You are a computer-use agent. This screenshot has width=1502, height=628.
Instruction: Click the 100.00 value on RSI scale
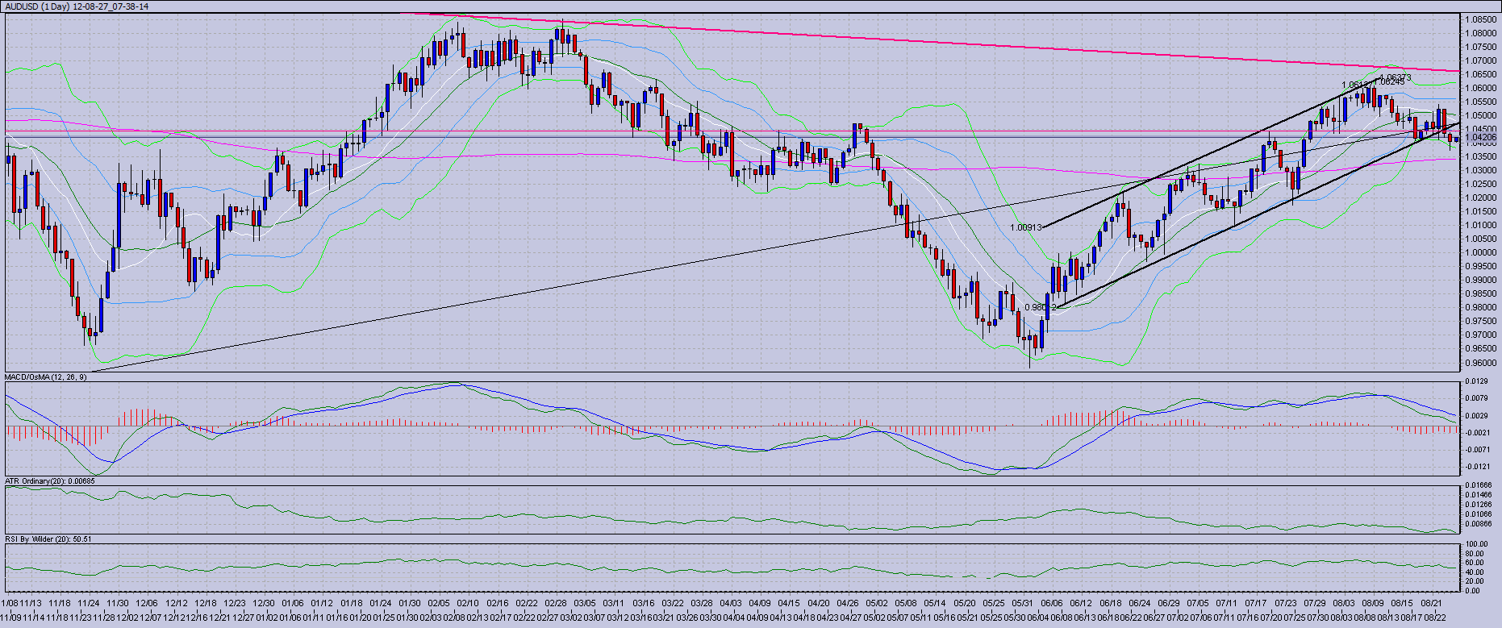point(1477,544)
